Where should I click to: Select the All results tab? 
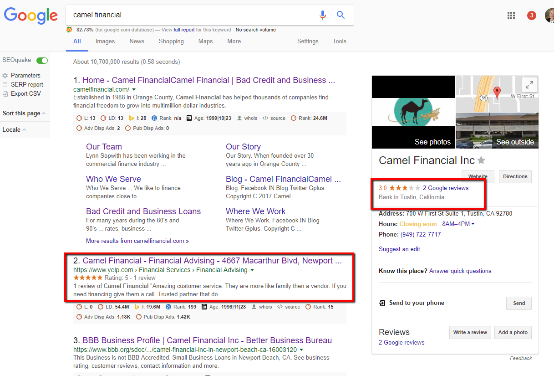coord(77,41)
